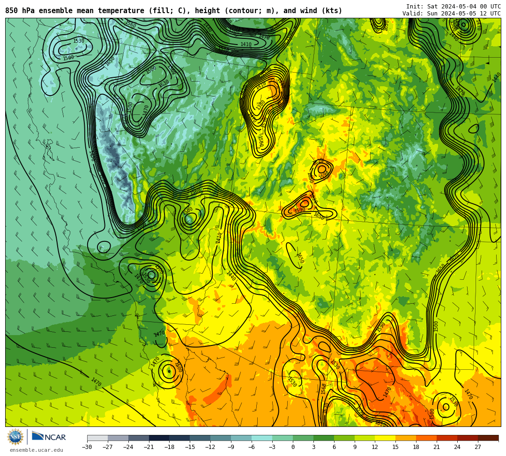Pick the colorbar segment between -21 and -18
The width and height of the screenshot is (506, 456).
click(x=159, y=438)
